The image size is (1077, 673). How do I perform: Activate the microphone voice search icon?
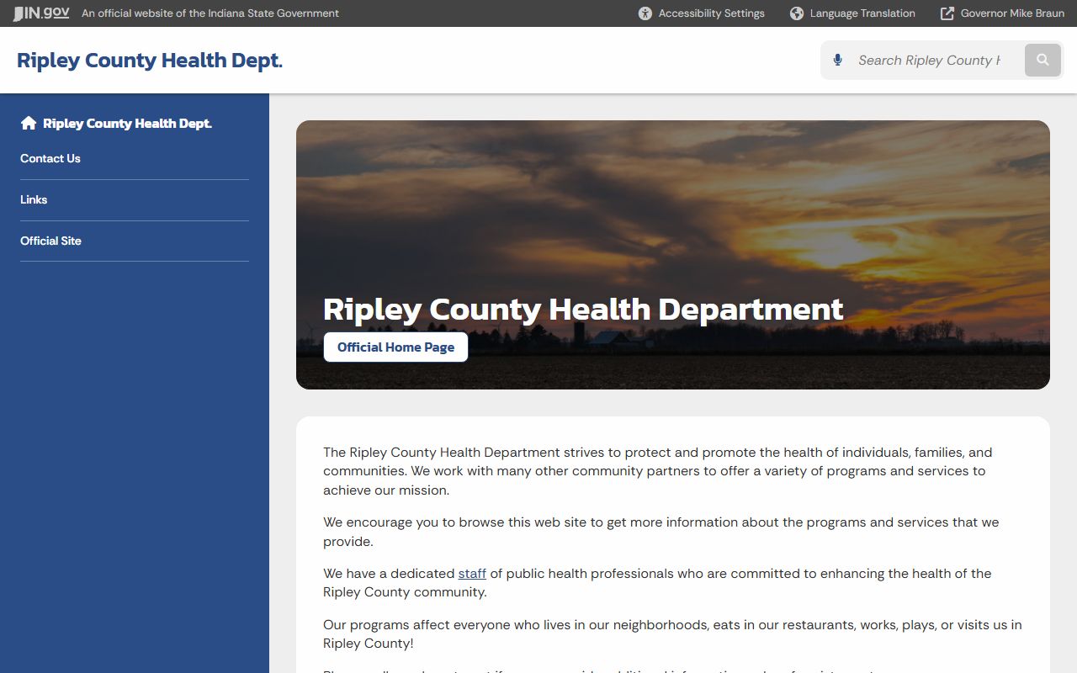[x=837, y=60]
